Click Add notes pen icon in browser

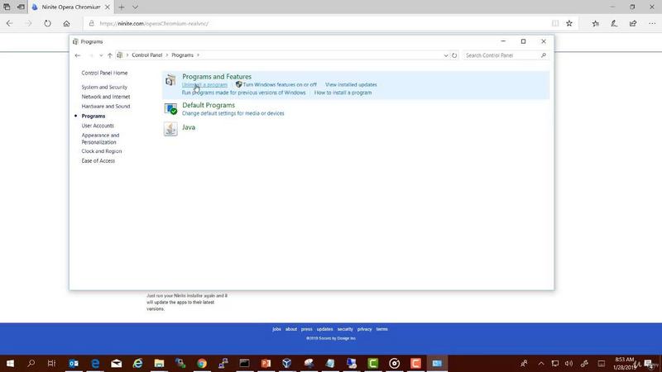point(614,24)
